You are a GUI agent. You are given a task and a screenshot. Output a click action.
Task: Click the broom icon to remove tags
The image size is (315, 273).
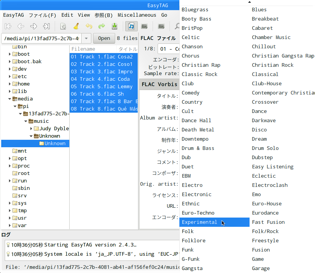[x=76, y=26]
